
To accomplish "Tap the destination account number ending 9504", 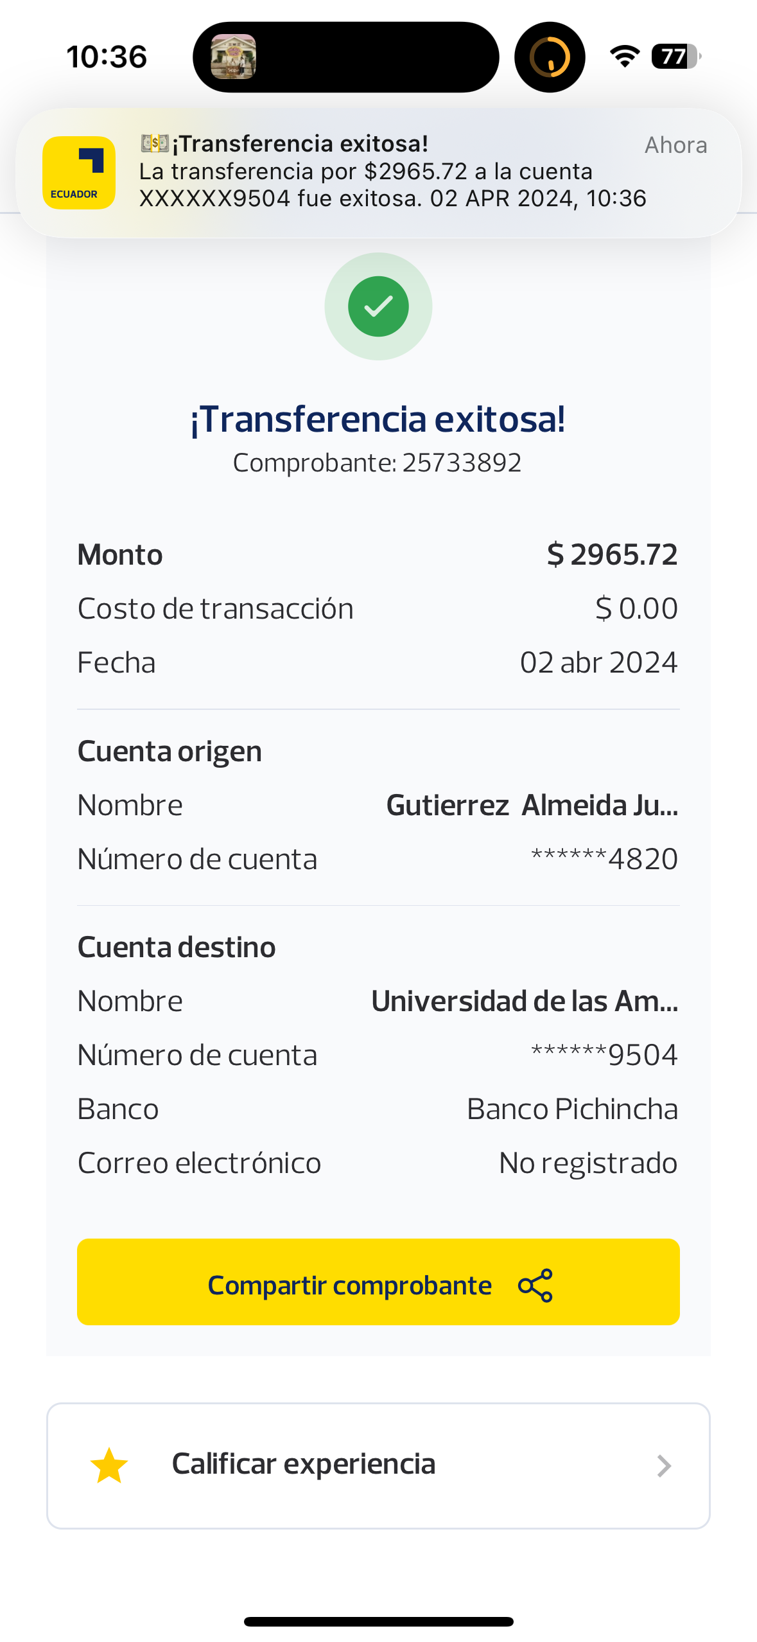I will 604,1055.
